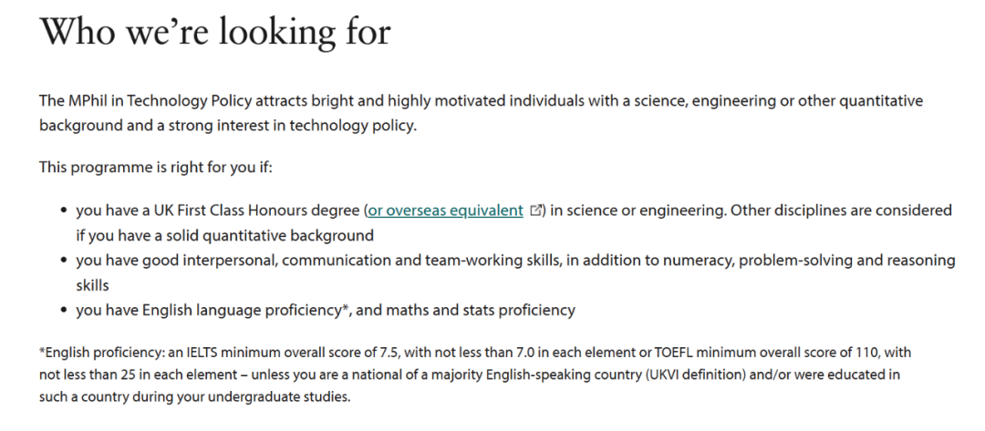This screenshot has height=431, width=985.
Task: Click the first bullet point marker
Action: 64,210
